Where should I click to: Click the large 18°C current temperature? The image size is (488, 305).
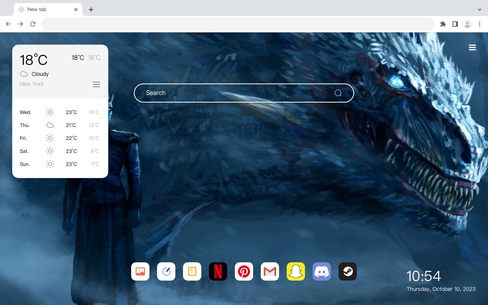tap(34, 60)
